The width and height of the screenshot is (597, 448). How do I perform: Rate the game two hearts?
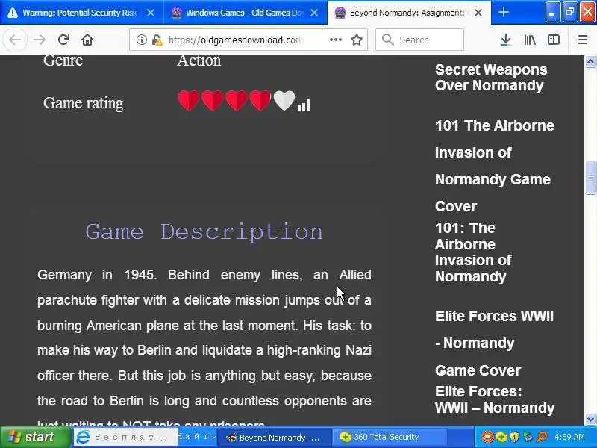(x=213, y=101)
